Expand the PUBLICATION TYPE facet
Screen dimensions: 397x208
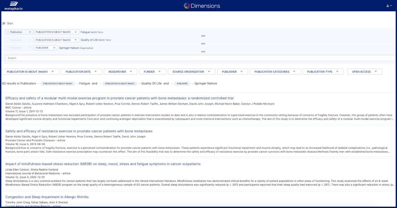coord(323,72)
